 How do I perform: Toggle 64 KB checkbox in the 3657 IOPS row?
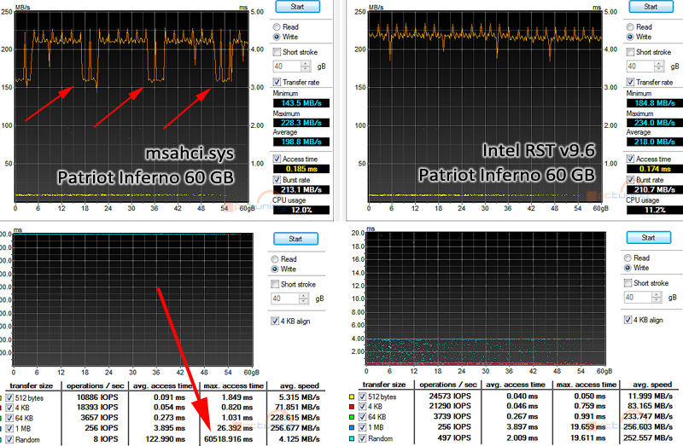click(9, 418)
